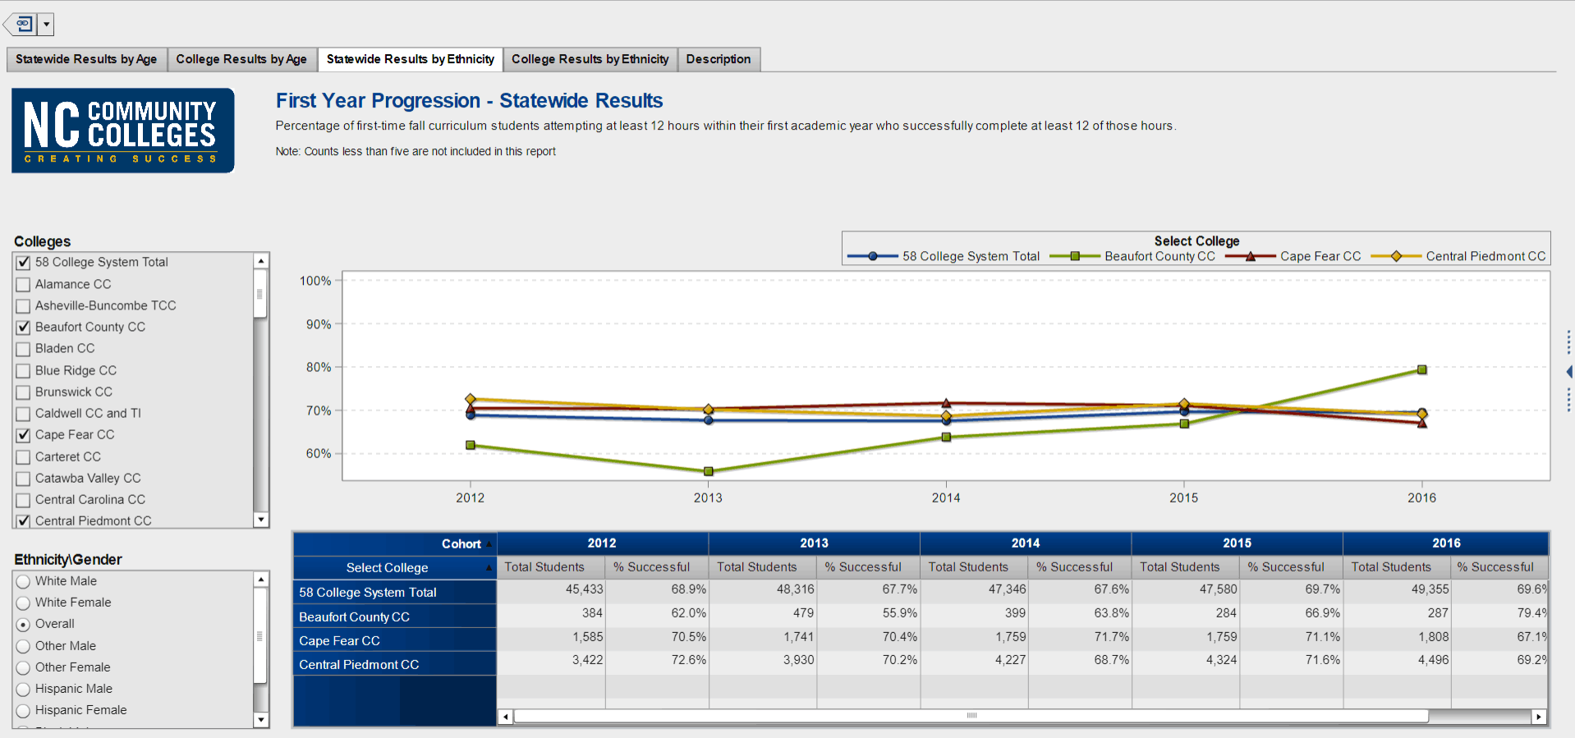Screen dimensions: 1575x738
Task: Click the table's right scroll arrow
Action: tap(1539, 717)
